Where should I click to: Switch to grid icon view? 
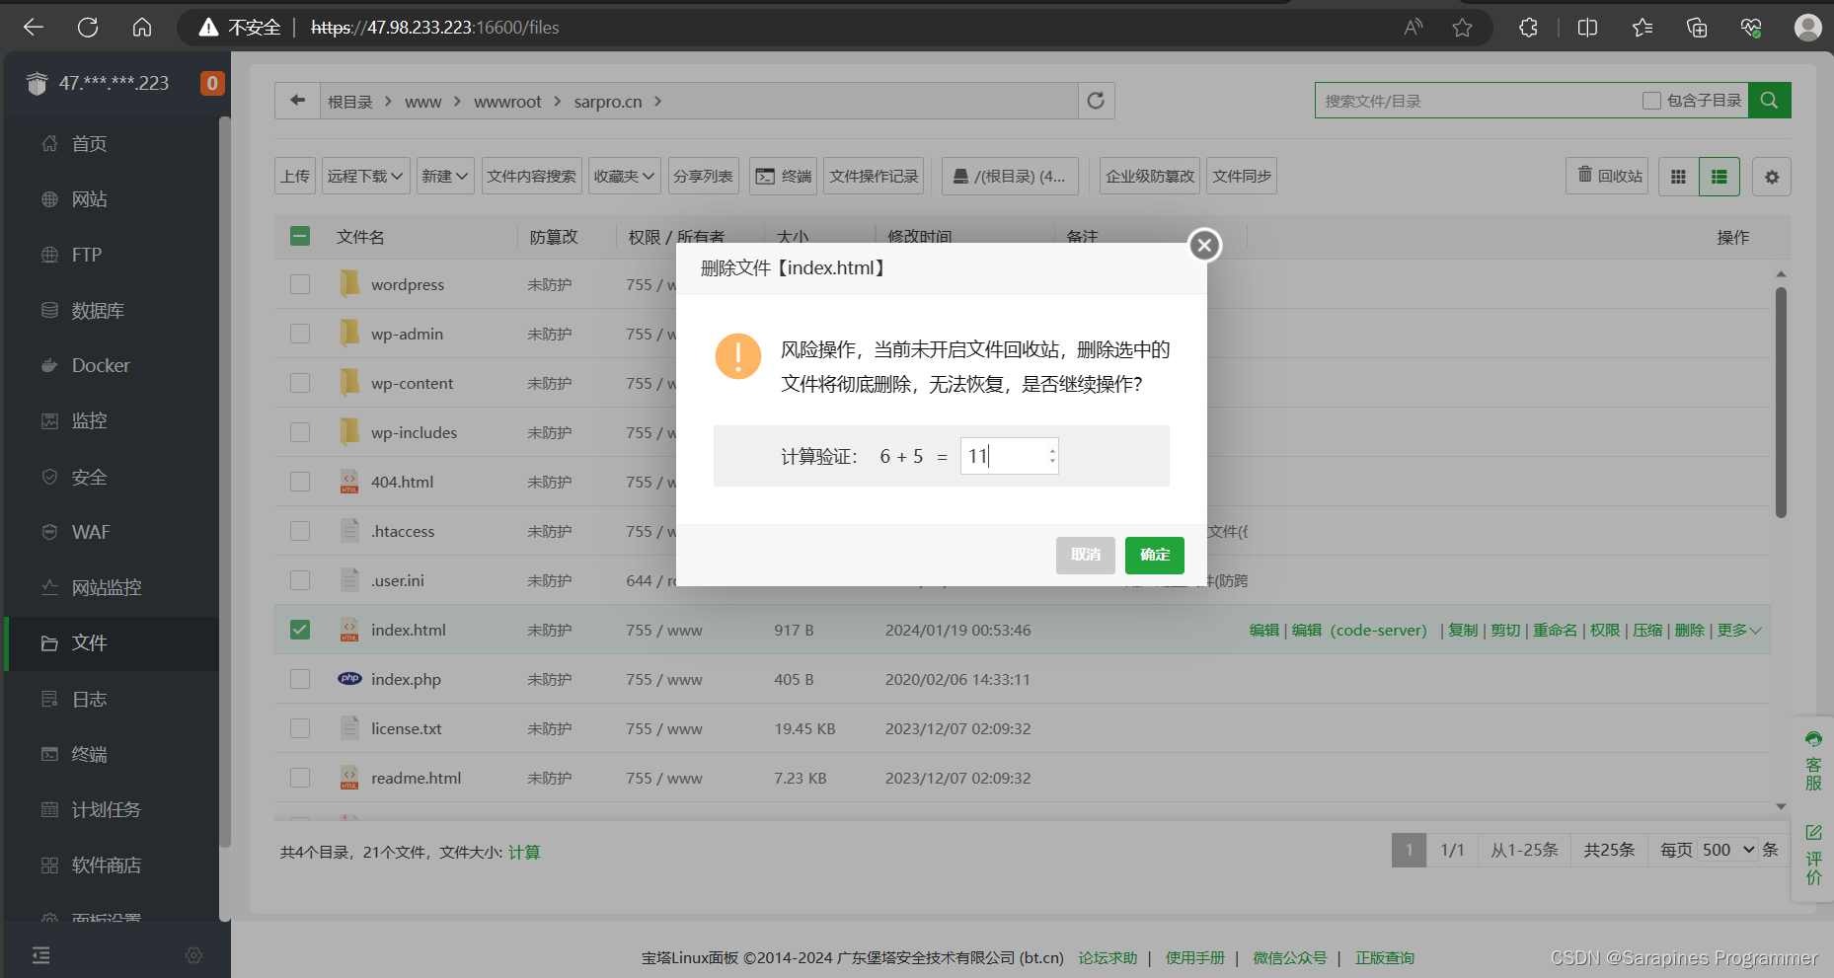click(x=1678, y=177)
